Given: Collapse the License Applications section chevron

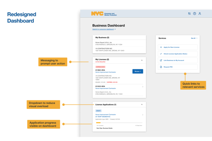Looking at the screenshot, I should [142, 105].
